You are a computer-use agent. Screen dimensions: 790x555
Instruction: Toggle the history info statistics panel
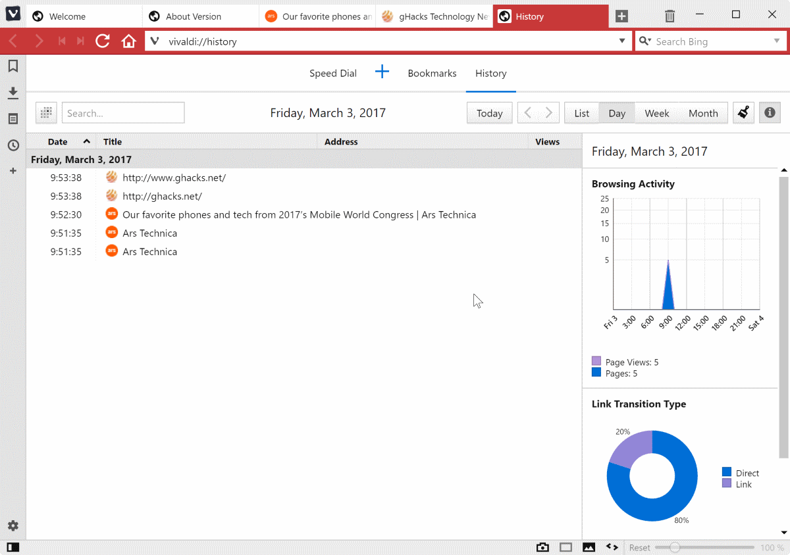[x=770, y=112]
